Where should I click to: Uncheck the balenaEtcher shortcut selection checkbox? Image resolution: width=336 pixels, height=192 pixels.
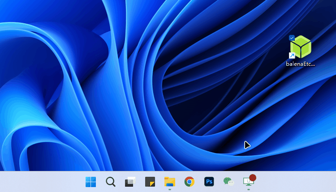[292, 38]
